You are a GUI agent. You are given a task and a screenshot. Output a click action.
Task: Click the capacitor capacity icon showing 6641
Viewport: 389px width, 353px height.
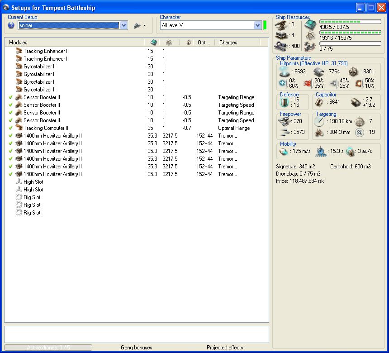point(319,102)
